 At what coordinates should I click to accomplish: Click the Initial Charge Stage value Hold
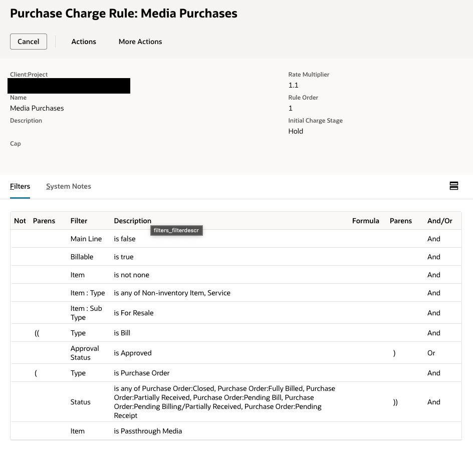296,131
